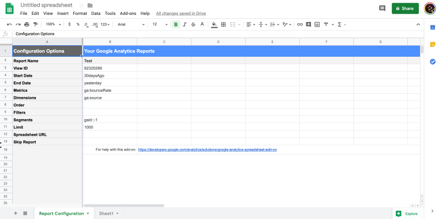The height and width of the screenshot is (219, 441).
Task: Open the Help menu
Action: [x=145, y=13]
